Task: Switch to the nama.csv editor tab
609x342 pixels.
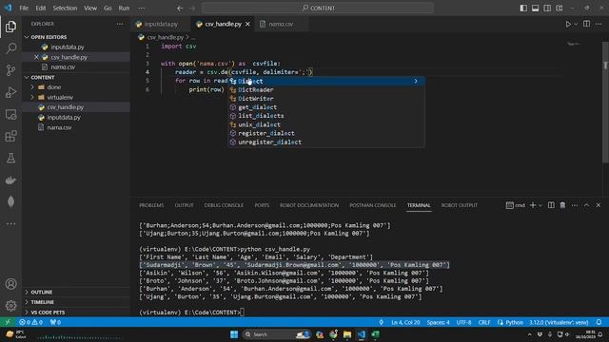Action: tap(281, 24)
